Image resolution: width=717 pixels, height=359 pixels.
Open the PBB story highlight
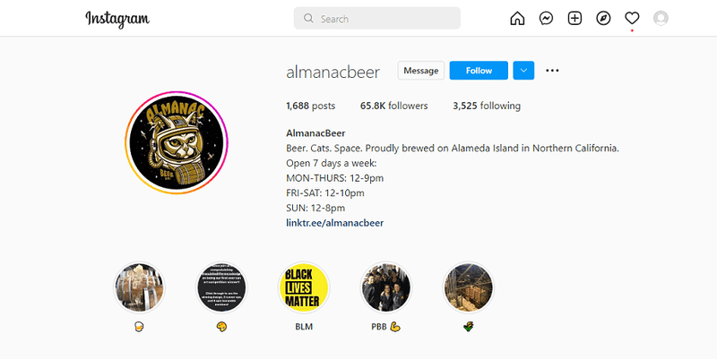386,287
